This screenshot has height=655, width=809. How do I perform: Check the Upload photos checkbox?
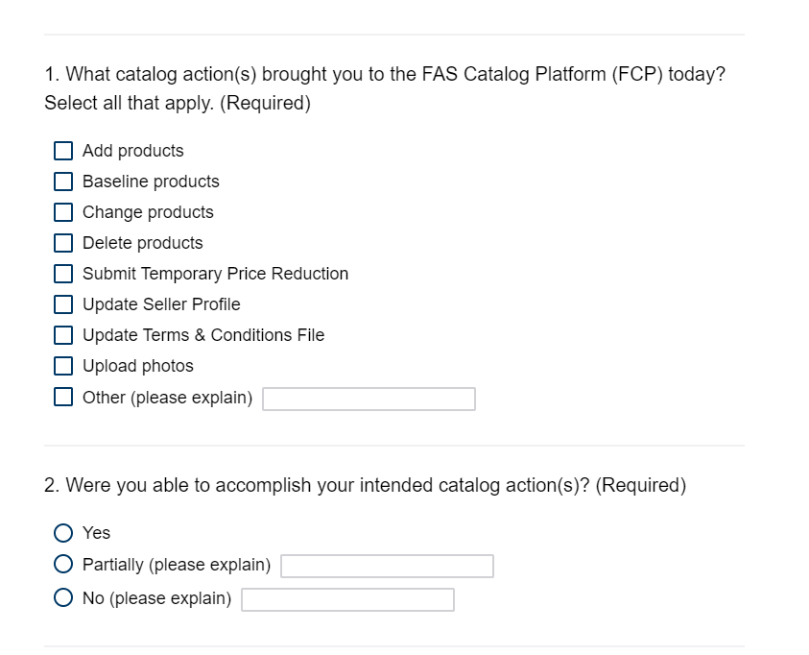coord(63,366)
